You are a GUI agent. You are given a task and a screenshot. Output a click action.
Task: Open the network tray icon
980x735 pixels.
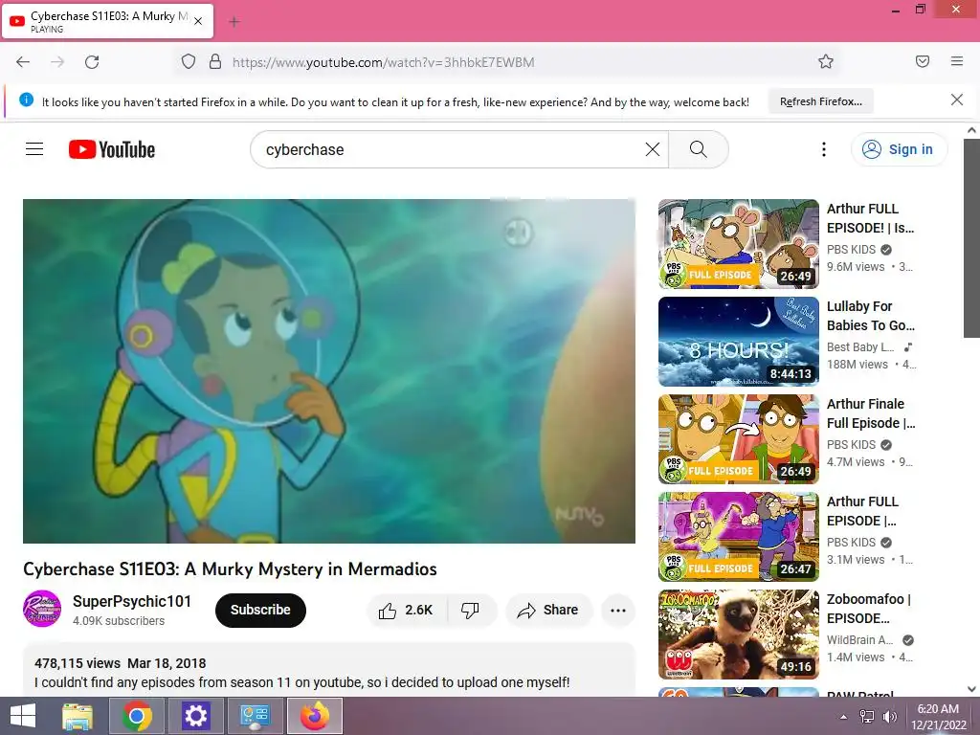(867, 717)
